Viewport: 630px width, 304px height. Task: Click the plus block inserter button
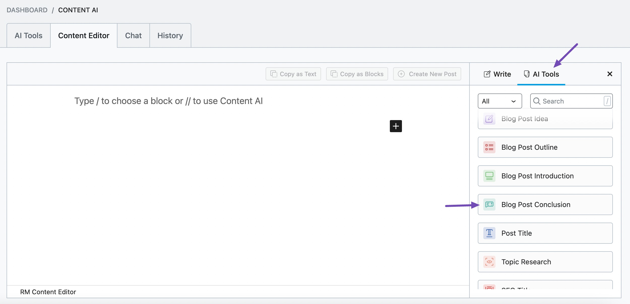click(x=395, y=126)
